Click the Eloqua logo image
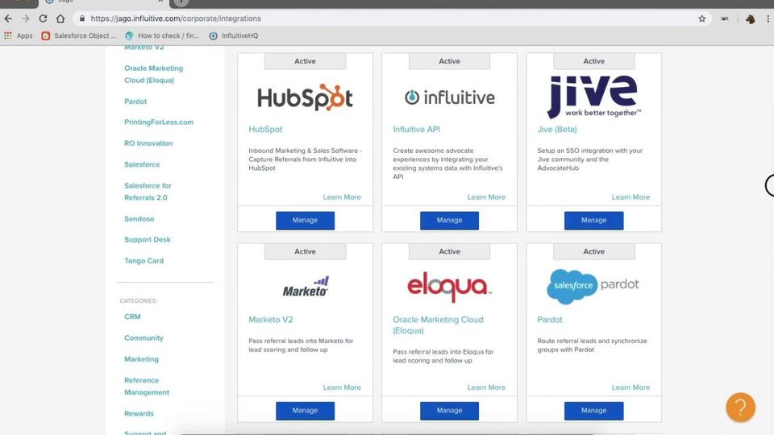Viewport: 774px width, 435px height. [449, 287]
